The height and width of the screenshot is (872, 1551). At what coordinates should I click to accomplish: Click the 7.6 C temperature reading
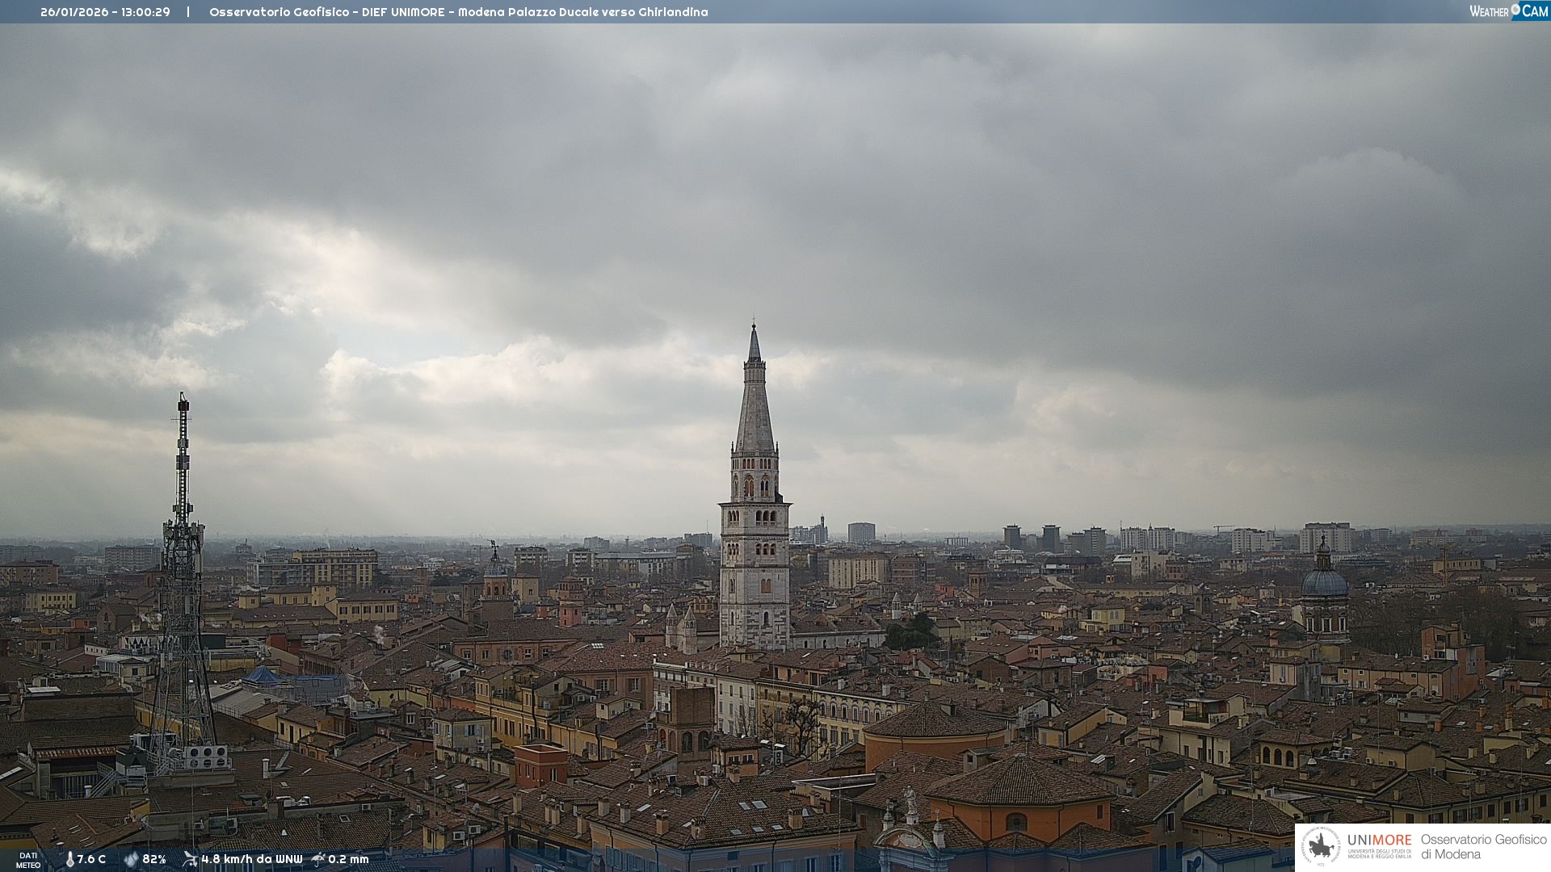(x=91, y=859)
